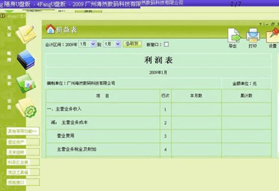Click the 行次 column header

(165, 96)
